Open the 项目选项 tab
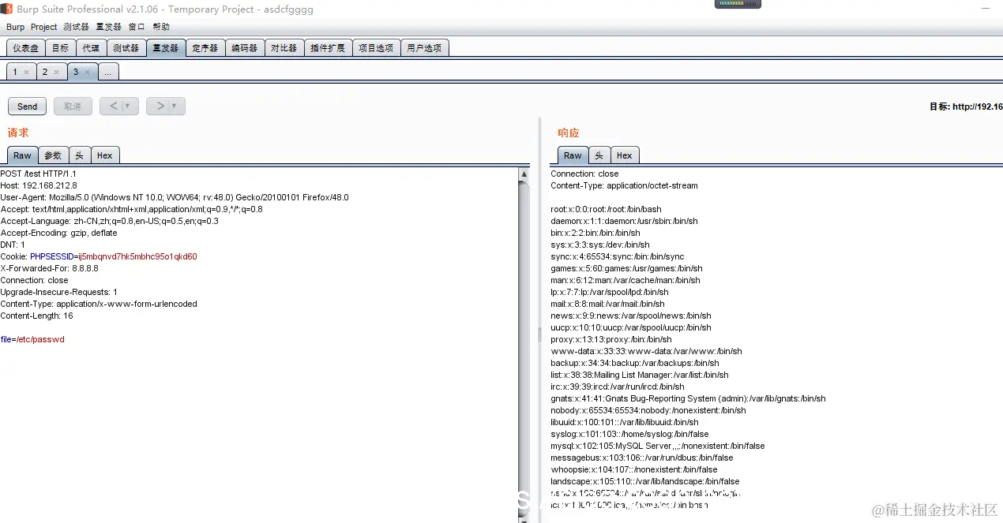 pyautogui.click(x=375, y=48)
